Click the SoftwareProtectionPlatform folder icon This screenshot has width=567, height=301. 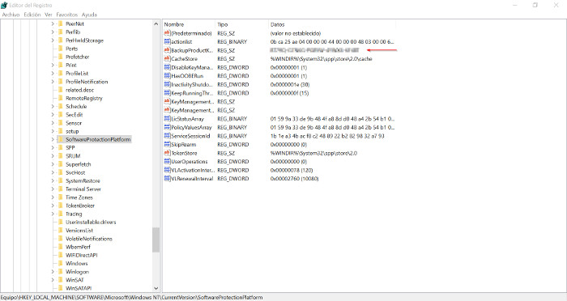coord(61,139)
